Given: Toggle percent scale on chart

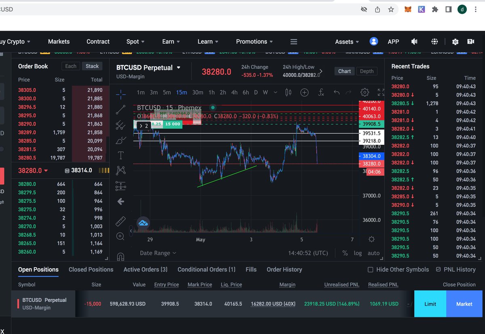Looking at the screenshot, I should click(345, 253).
